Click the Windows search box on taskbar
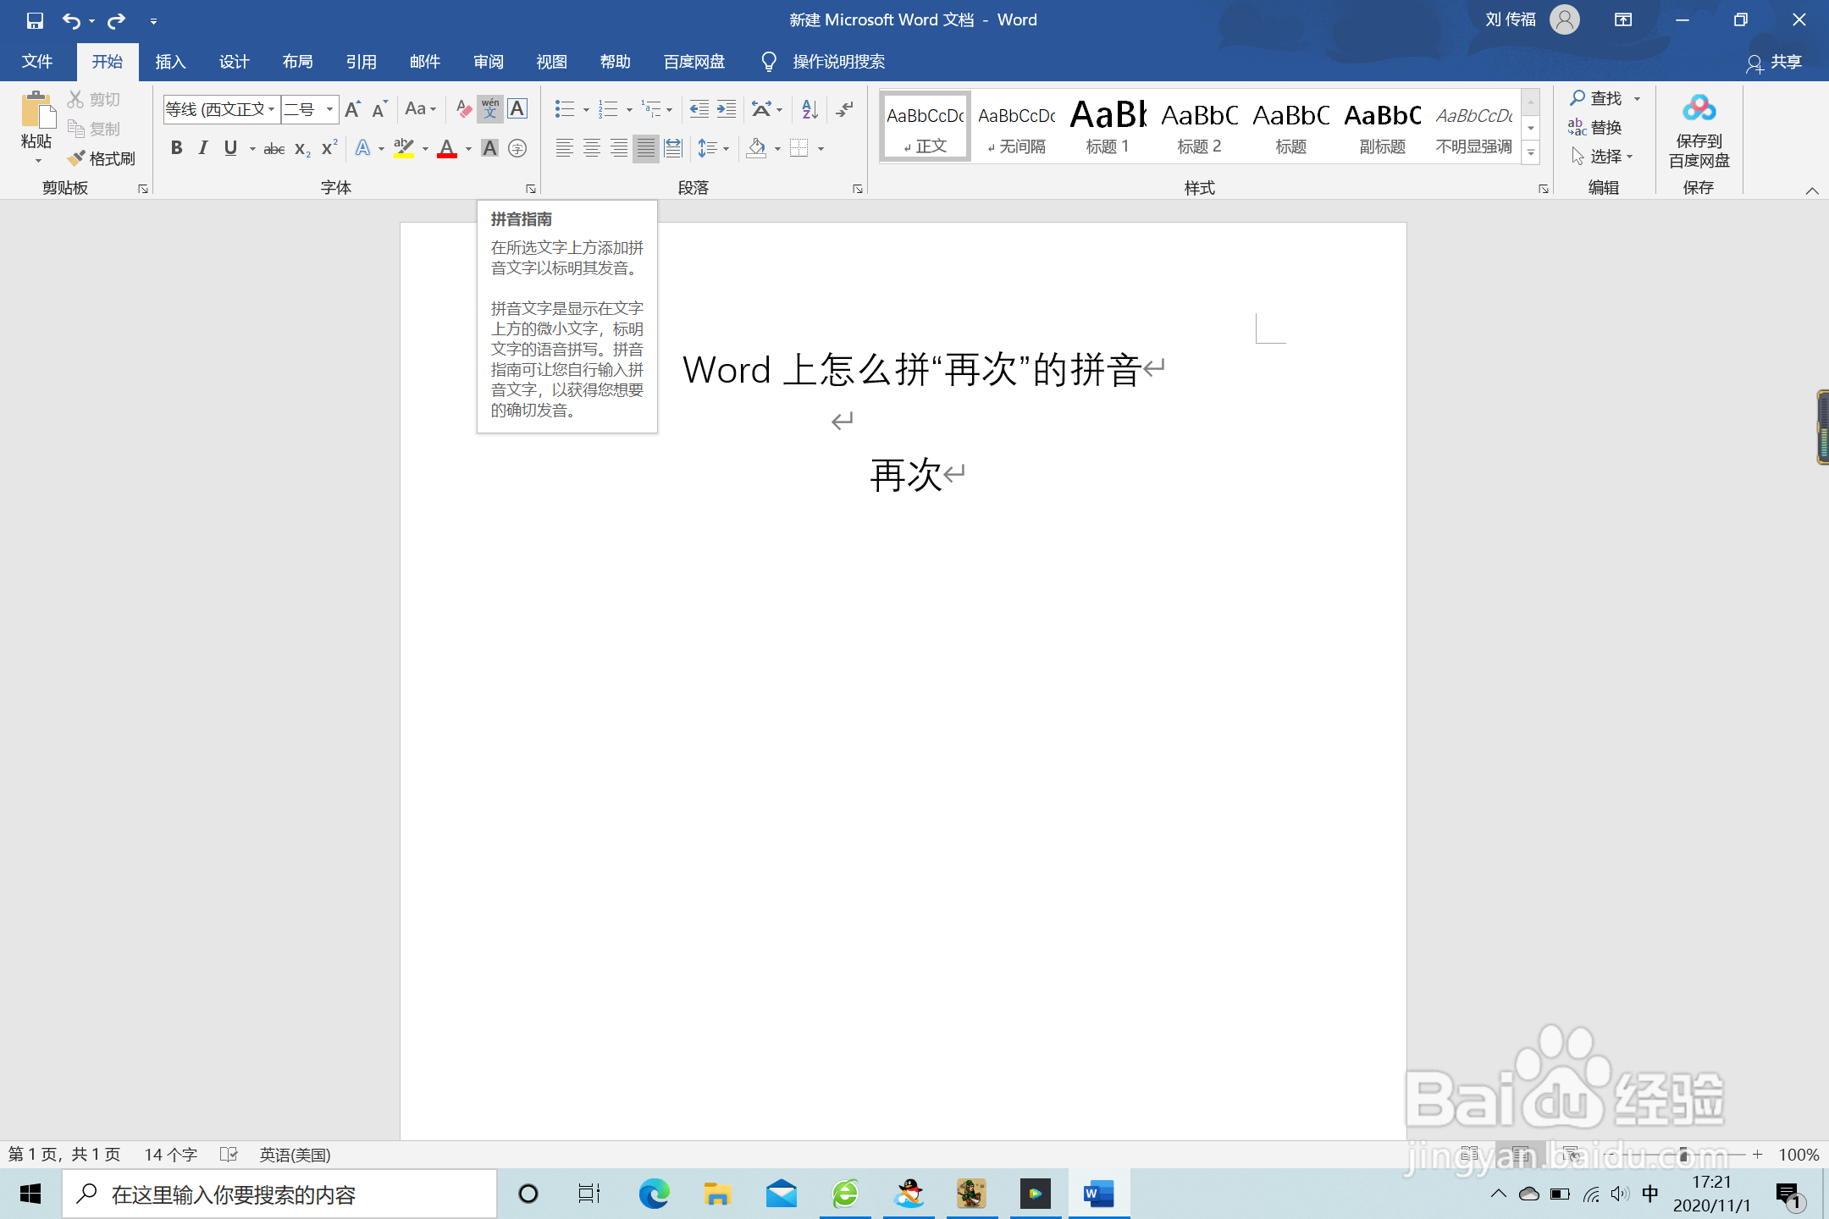 click(x=279, y=1194)
